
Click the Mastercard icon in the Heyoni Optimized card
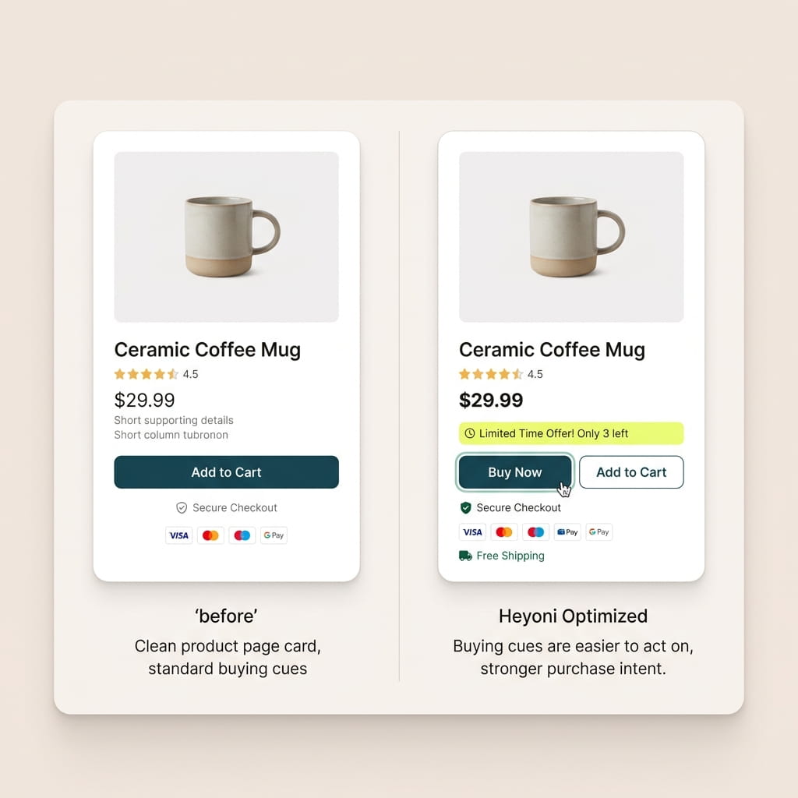click(x=504, y=532)
